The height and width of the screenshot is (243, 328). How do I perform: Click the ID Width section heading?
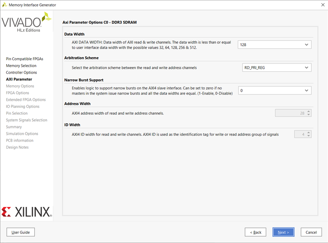click(72, 125)
